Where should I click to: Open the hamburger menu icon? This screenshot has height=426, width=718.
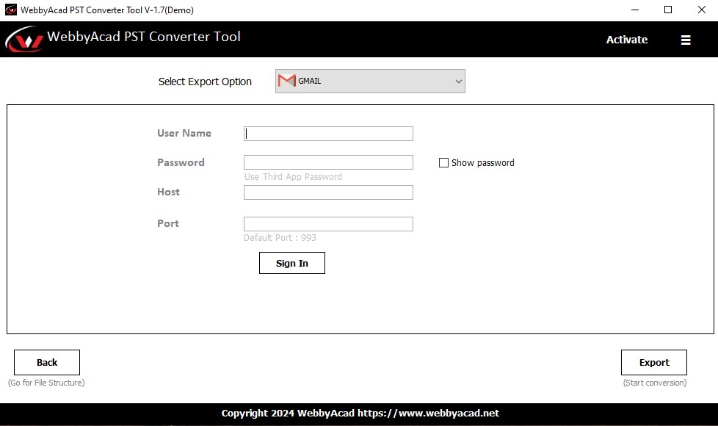click(x=686, y=40)
